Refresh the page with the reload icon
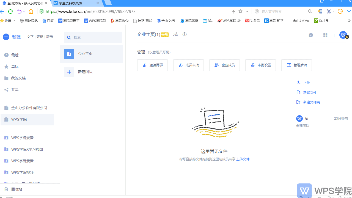The height and width of the screenshot is (198, 352). click(10, 12)
